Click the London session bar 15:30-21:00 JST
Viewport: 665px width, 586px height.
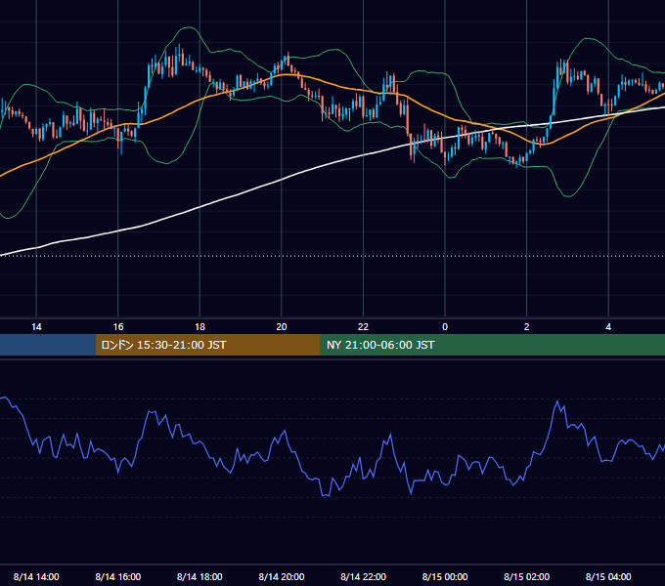[x=207, y=345]
